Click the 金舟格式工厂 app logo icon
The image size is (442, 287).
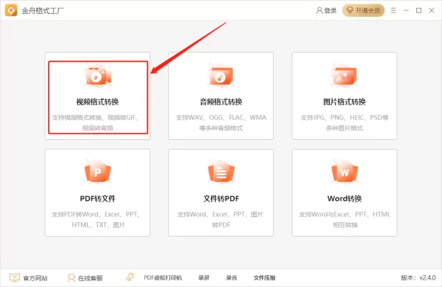coord(11,10)
